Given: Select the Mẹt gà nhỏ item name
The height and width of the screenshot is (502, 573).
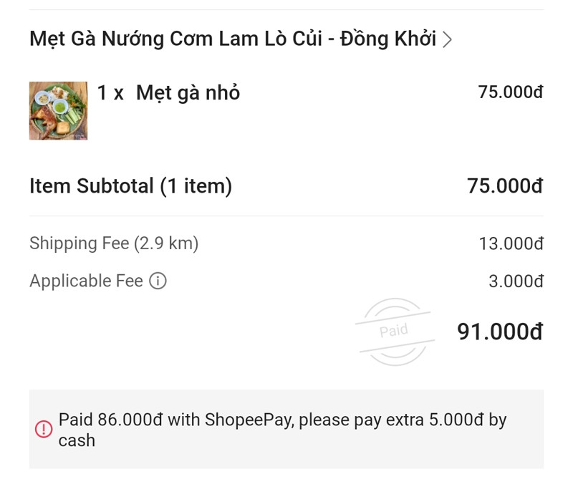Looking at the screenshot, I should [x=188, y=93].
